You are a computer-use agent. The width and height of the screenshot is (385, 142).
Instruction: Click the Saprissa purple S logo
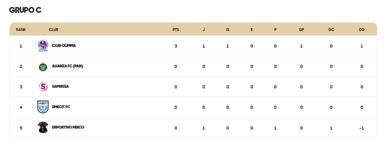[x=43, y=86]
